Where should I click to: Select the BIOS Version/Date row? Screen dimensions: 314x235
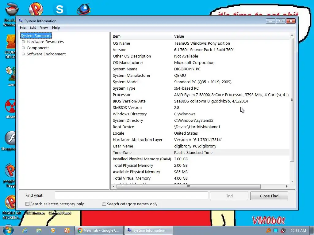200,101
